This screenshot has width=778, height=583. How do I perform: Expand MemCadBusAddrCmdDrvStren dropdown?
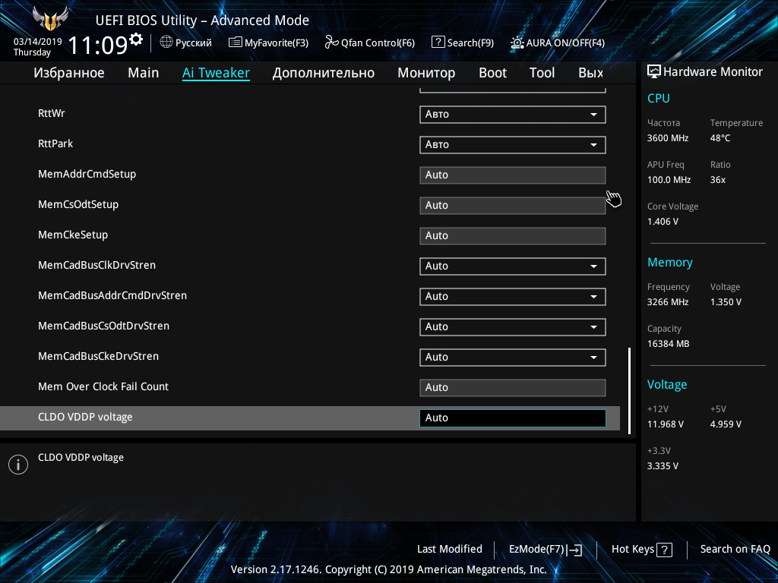tap(513, 297)
